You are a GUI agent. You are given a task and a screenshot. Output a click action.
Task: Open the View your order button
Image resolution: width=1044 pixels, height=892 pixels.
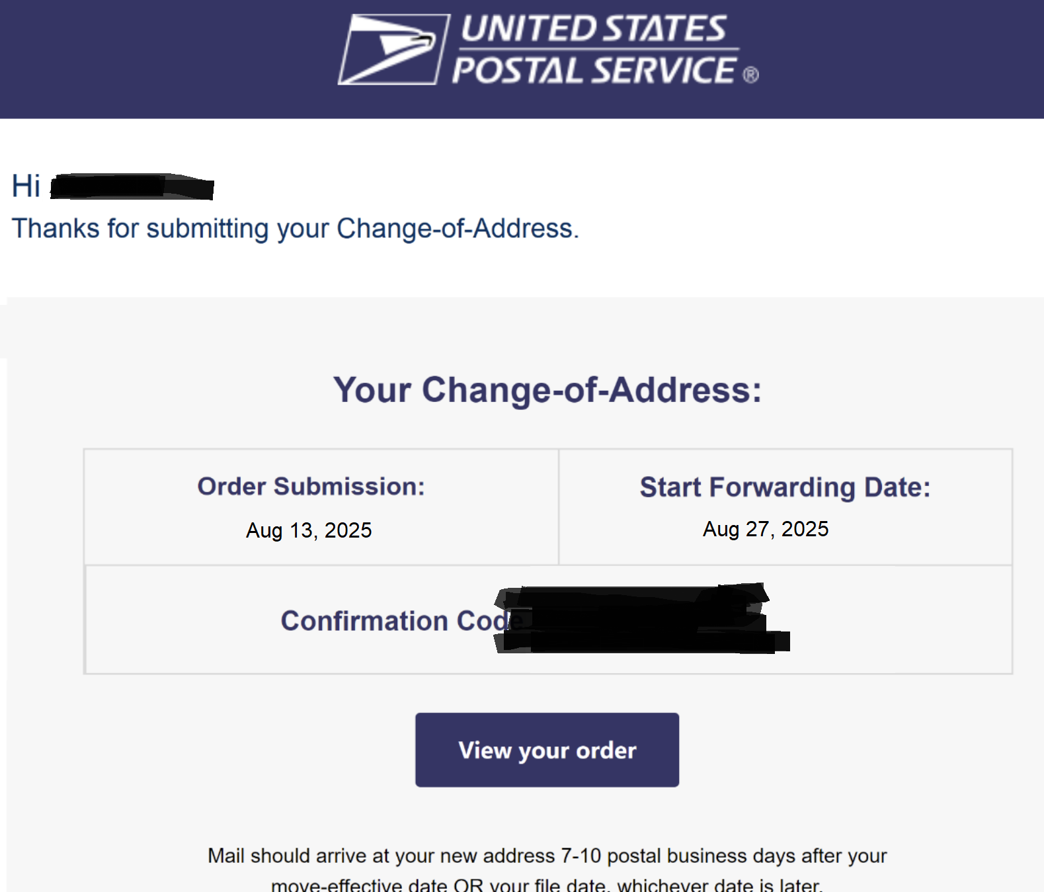pos(547,750)
